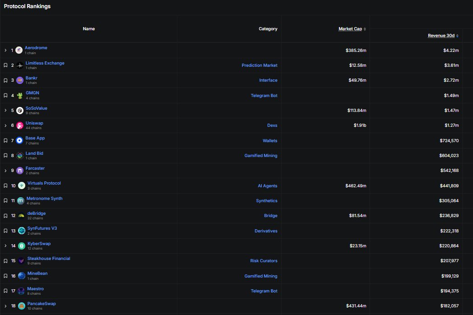Sort by Market Cap column
Viewport: 473px width, 315px height.
coord(352,29)
